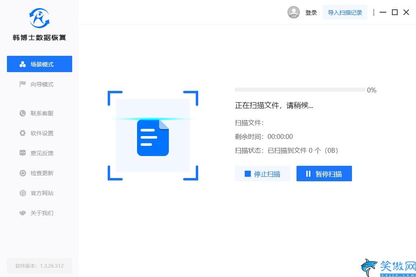Image resolution: width=416 pixels, height=277 pixels.
Task: Open 联系客服 from the sidebar
Action: tap(37, 113)
